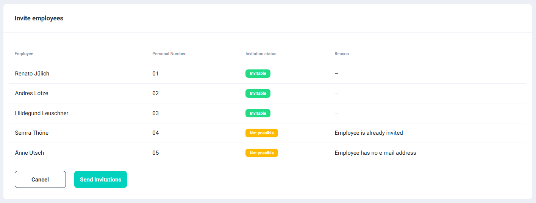This screenshot has height=203, width=536.
Task: Click the 'Employee has no e-mail address' reason
Action: 375,153
